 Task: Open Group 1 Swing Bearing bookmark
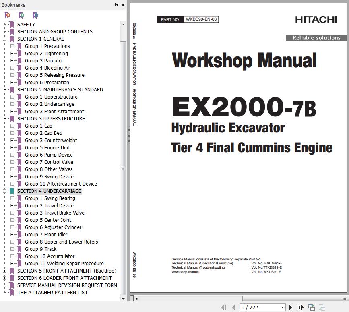click(x=50, y=198)
